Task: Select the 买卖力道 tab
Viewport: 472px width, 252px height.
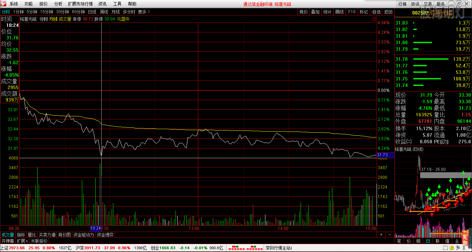Action: coord(47,235)
